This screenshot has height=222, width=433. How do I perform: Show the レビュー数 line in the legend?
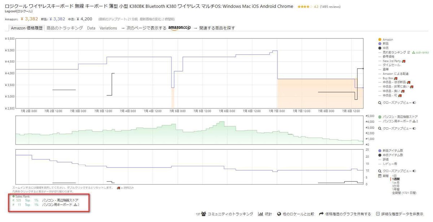(388, 163)
